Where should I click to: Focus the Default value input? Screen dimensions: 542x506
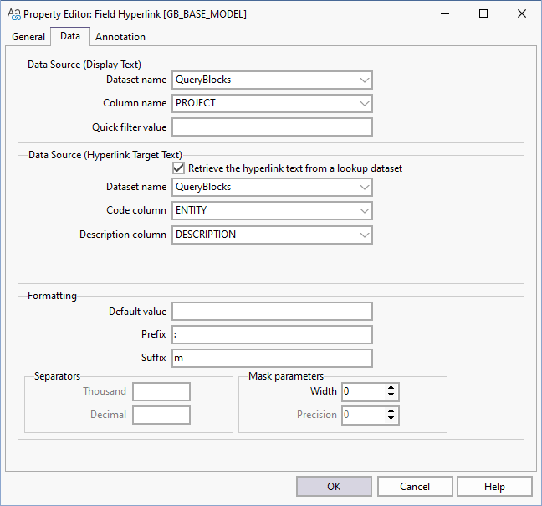coord(272,312)
